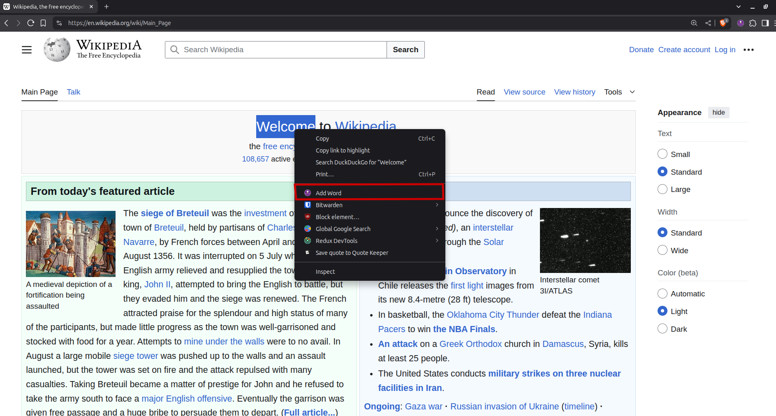
Task: Expand the Global Google Search submenu arrow
Action: tap(437, 229)
